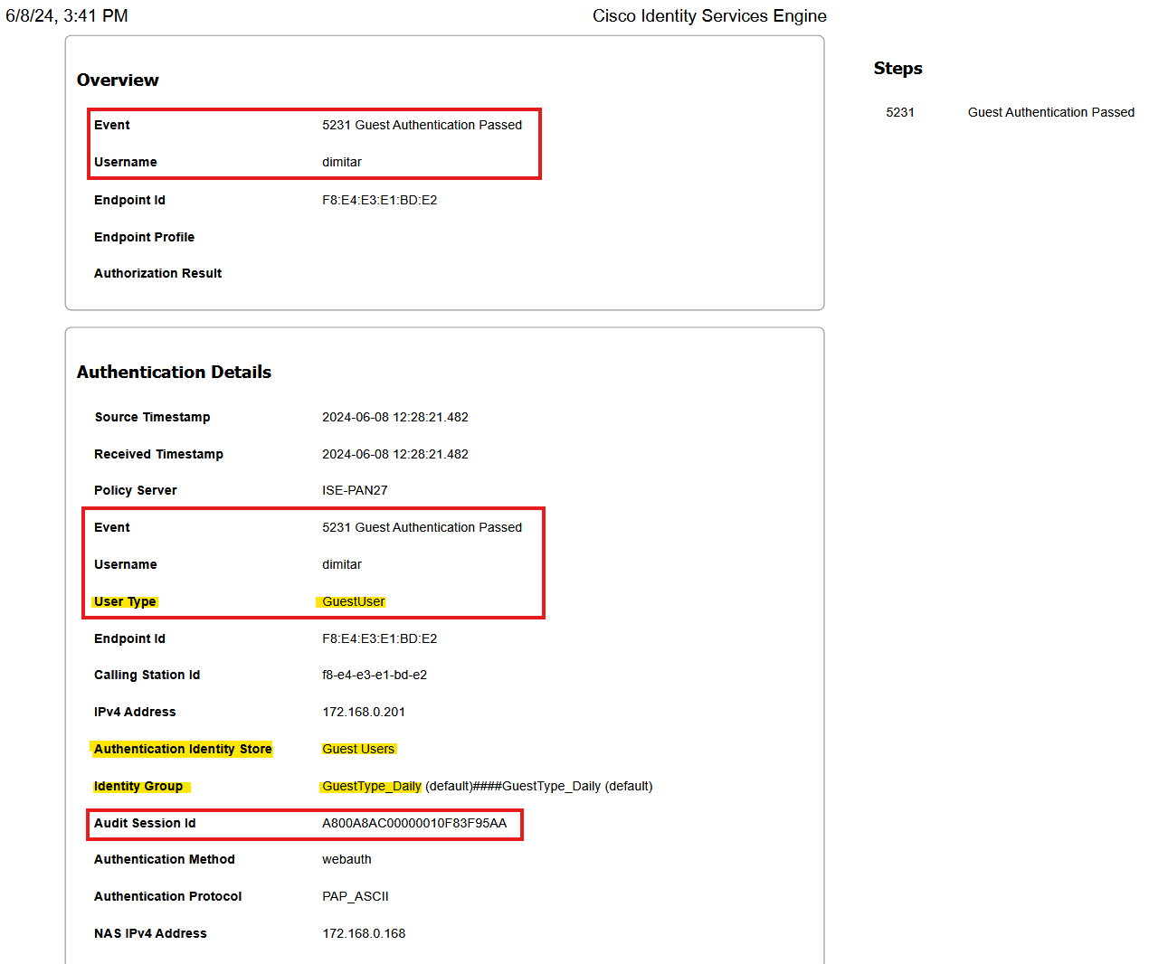Screen dimensions: 1149x964
Task: Click the Steps heading
Action: click(897, 69)
